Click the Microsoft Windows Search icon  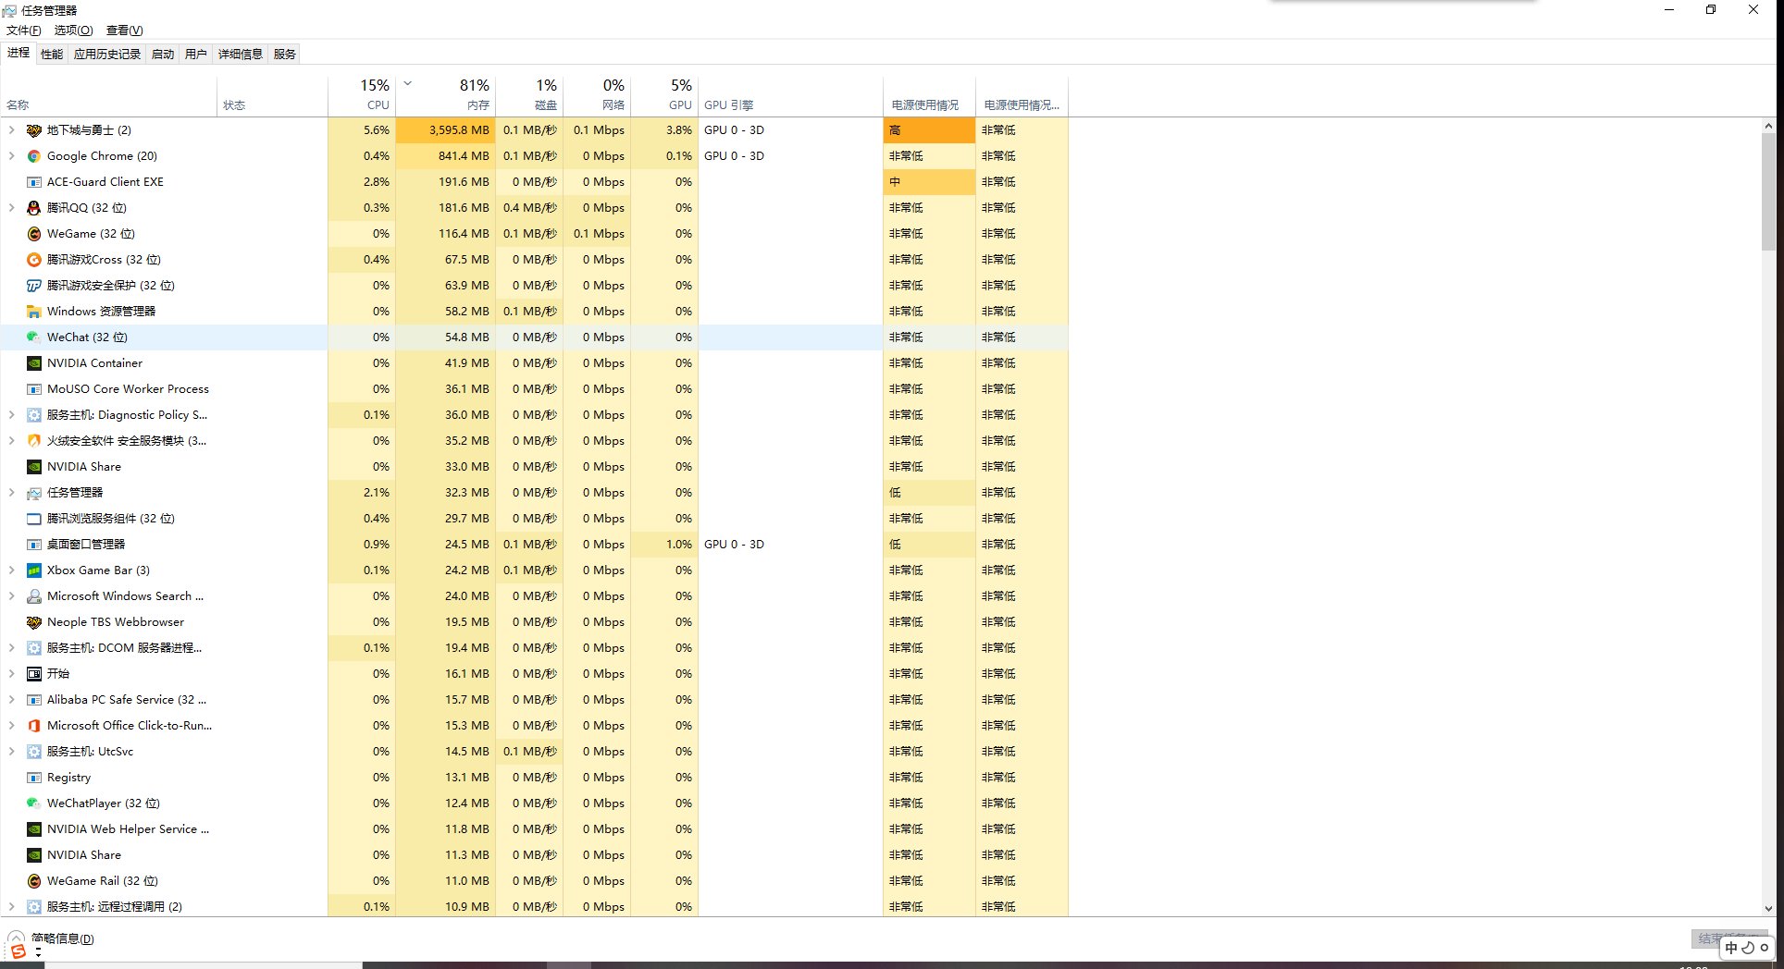click(x=34, y=596)
